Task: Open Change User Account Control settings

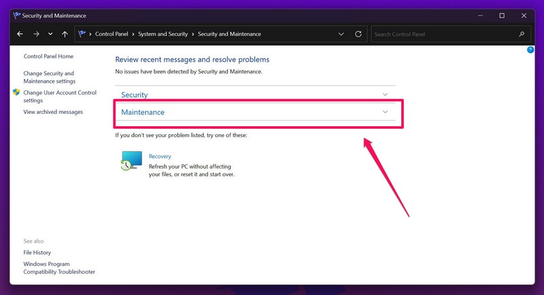Action: (60, 96)
